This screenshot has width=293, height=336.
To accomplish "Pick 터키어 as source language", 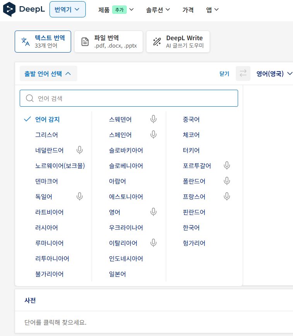I will click(x=191, y=150).
